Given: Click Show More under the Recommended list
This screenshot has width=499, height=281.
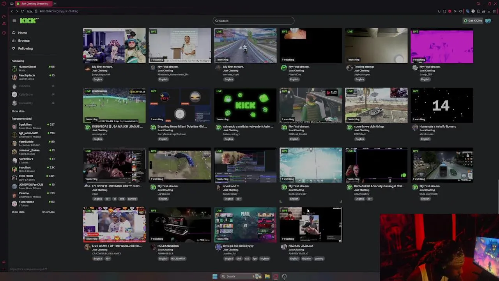Looking at the screenshot, I should click(18, 212).
